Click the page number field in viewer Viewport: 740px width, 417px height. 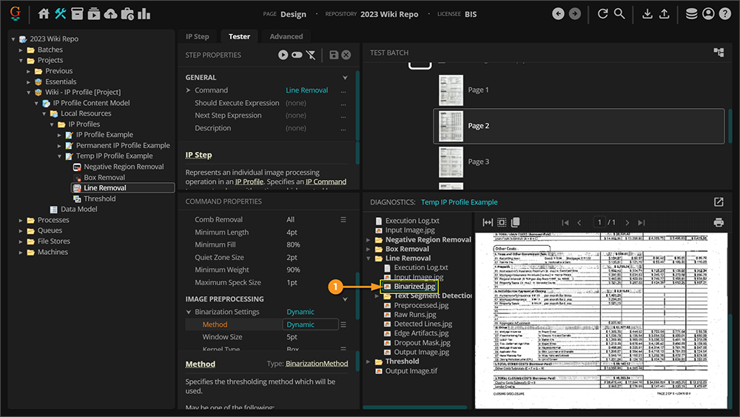click(599, 222)
